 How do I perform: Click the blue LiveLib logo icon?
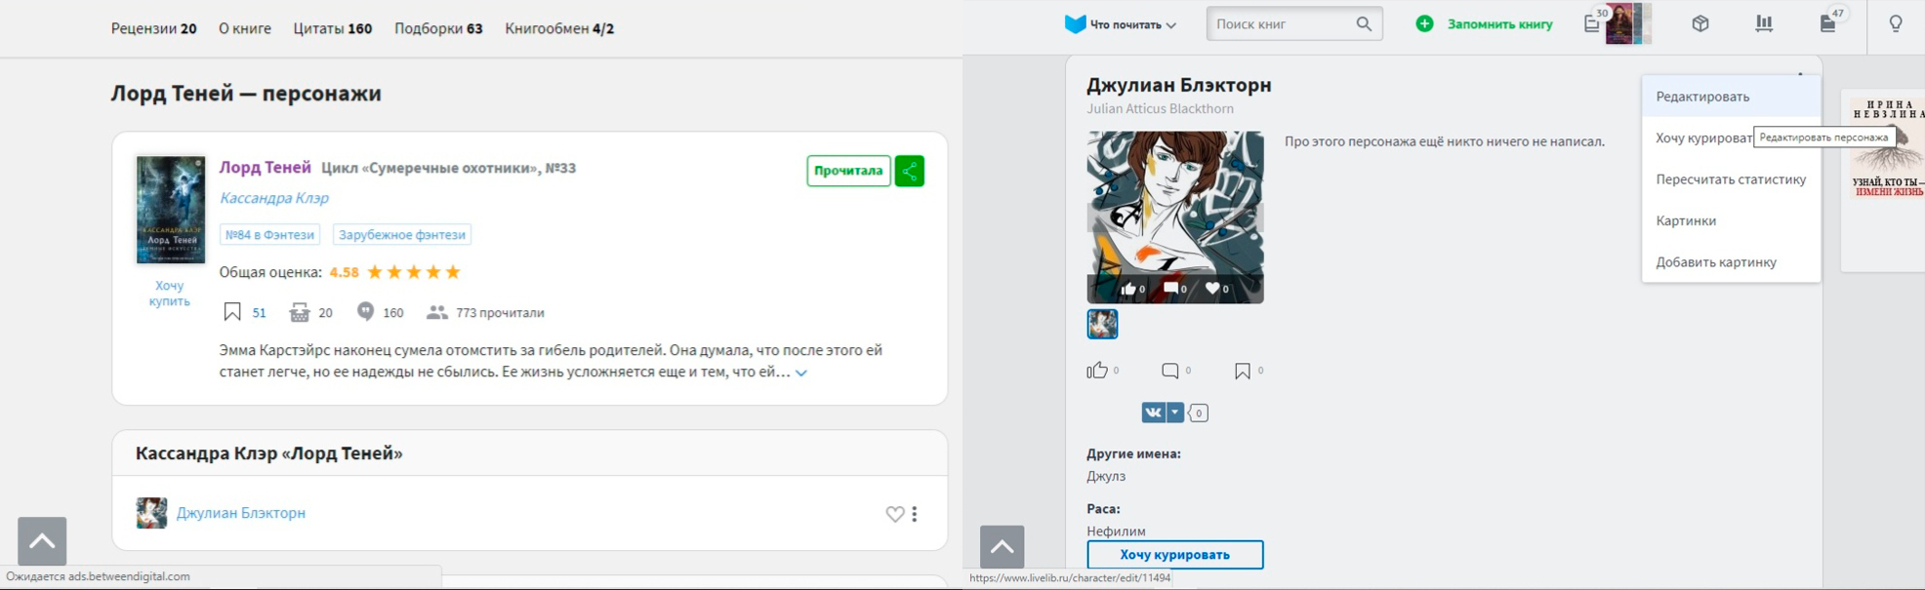click(x=1075, y=24)
